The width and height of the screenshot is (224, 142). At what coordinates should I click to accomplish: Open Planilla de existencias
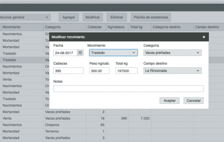pyautogui.click(x=151, y=17)
